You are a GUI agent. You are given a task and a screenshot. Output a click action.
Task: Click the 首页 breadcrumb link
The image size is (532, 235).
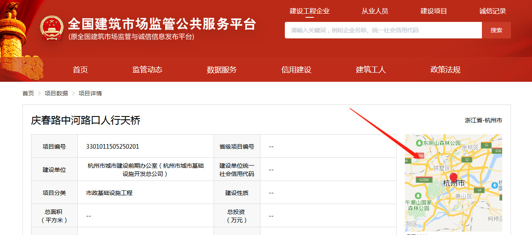point(28,93)
